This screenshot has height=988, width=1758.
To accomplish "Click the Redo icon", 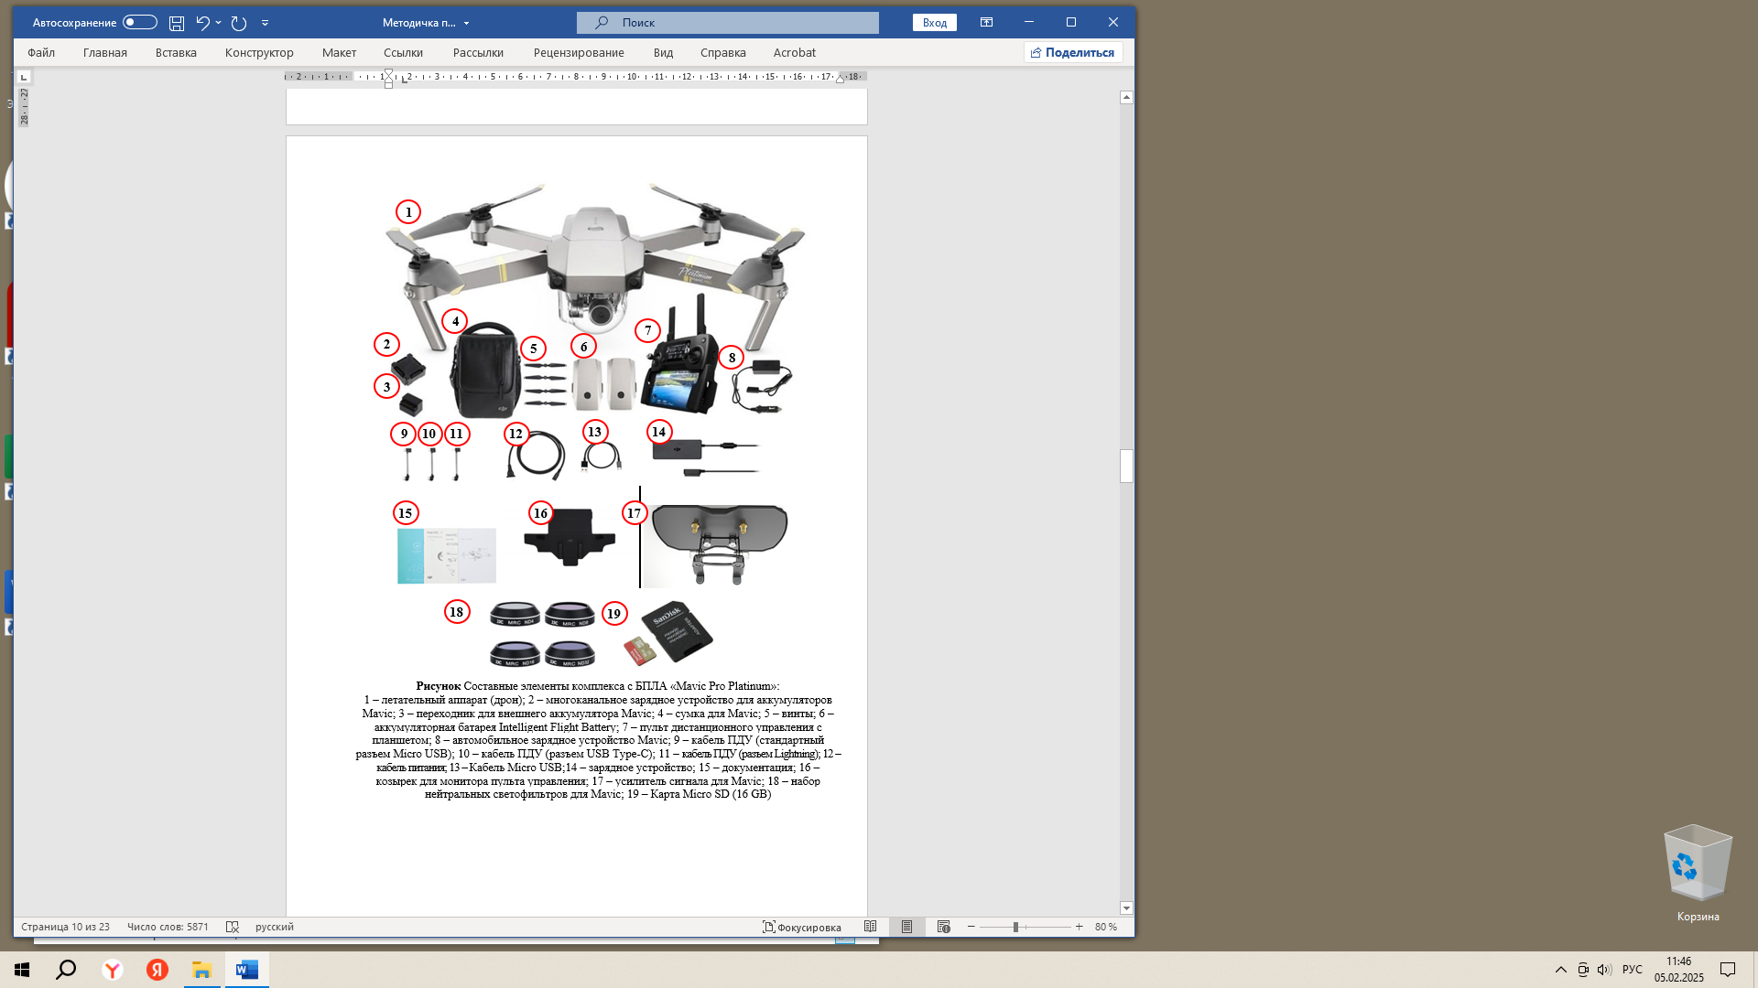I will [x=239, y=23].
